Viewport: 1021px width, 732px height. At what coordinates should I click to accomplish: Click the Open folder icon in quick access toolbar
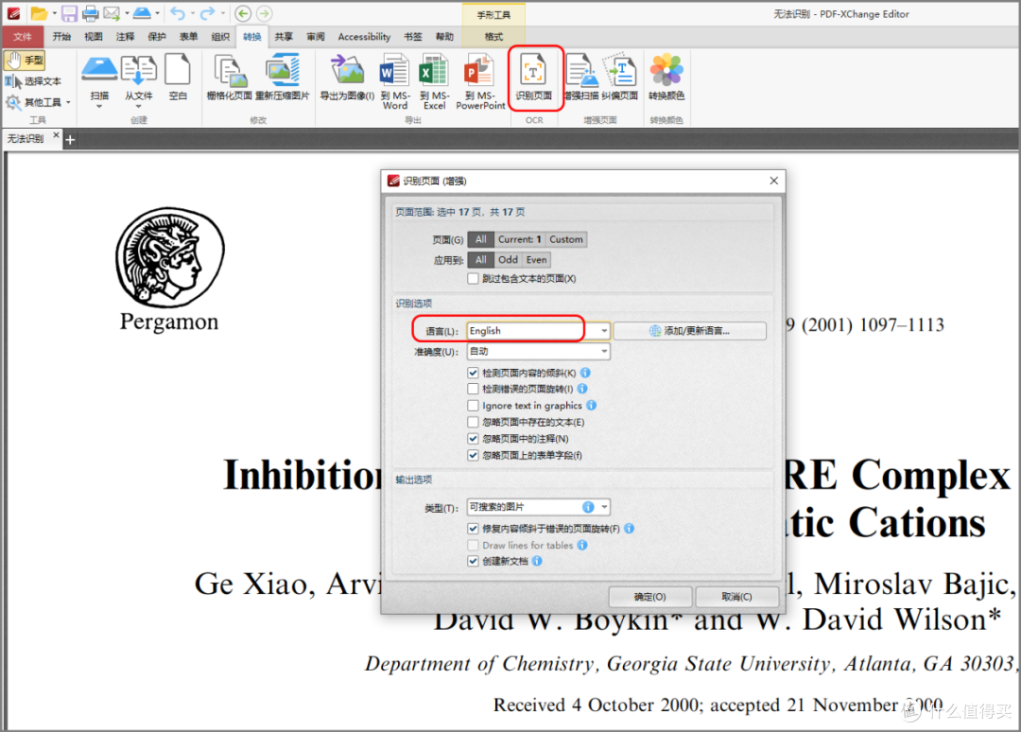[40, 13]
